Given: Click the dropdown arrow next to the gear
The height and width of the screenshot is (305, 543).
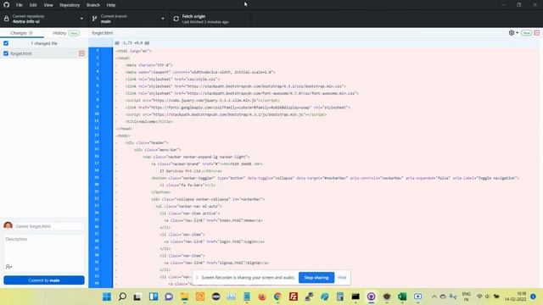Looking at the screenshot, I should (x=517, y=32).
